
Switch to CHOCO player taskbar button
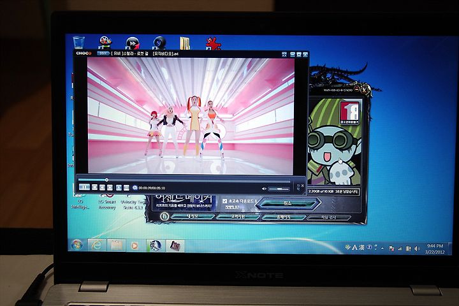[175, 246]
